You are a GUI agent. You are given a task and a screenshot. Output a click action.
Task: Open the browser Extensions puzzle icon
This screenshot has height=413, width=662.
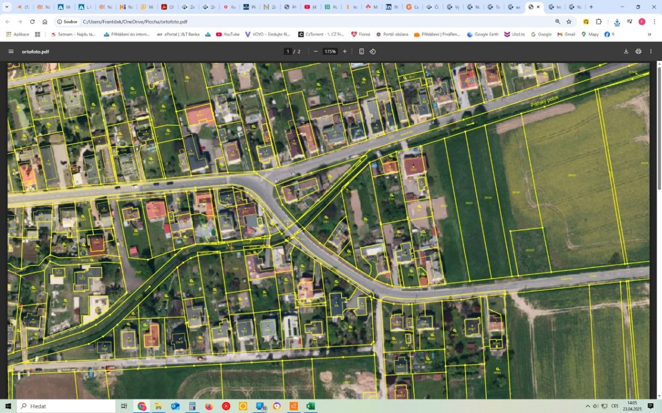point(599,22)
